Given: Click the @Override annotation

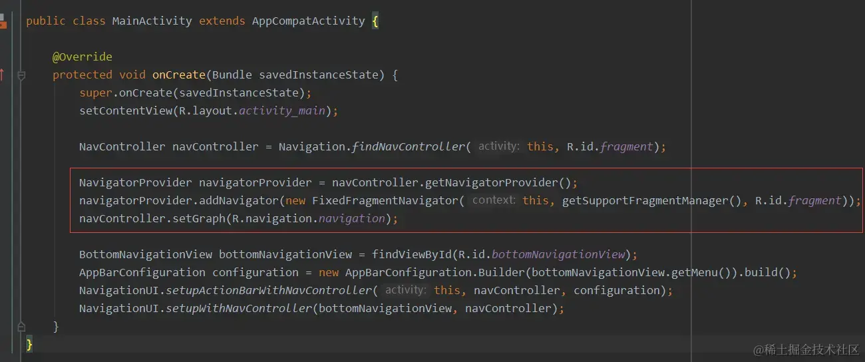Looking at the screenshot, I should tap(83, 57).
